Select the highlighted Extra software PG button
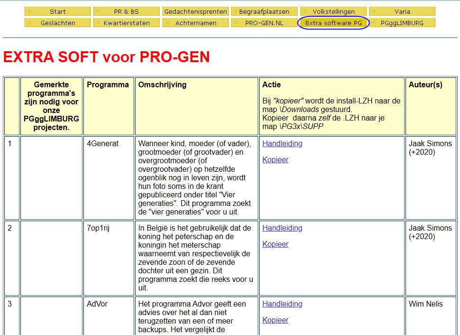This screenshot has height=335, width=460. pos(334,23)
